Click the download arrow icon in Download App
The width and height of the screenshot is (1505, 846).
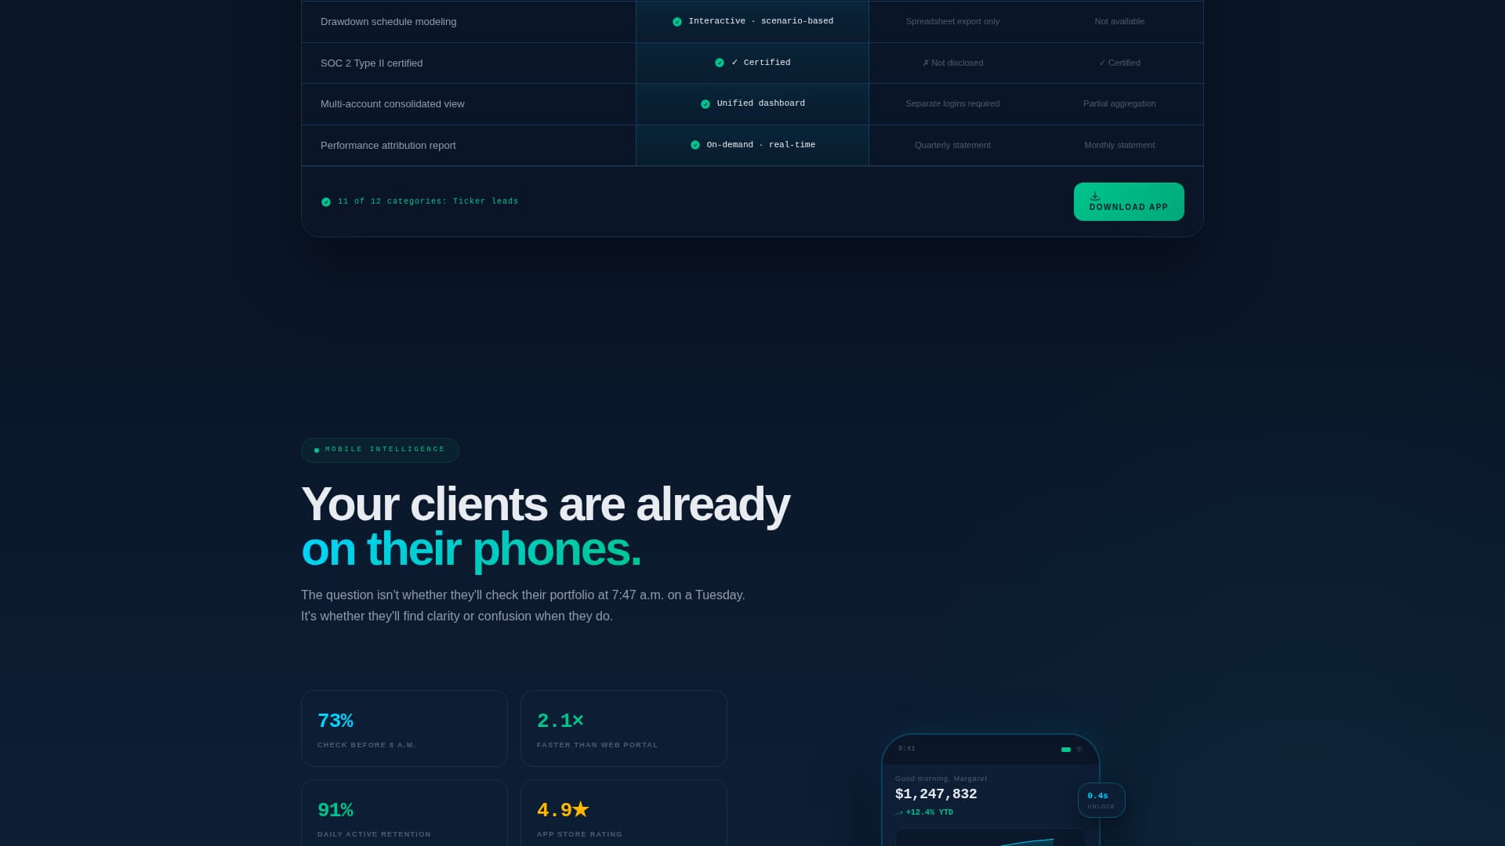coord(1095,196)
